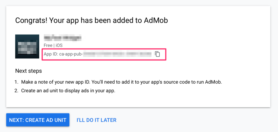Screen dimensions: 278x132
Task: Click the iOS platform label
Action: click(59, 45)
